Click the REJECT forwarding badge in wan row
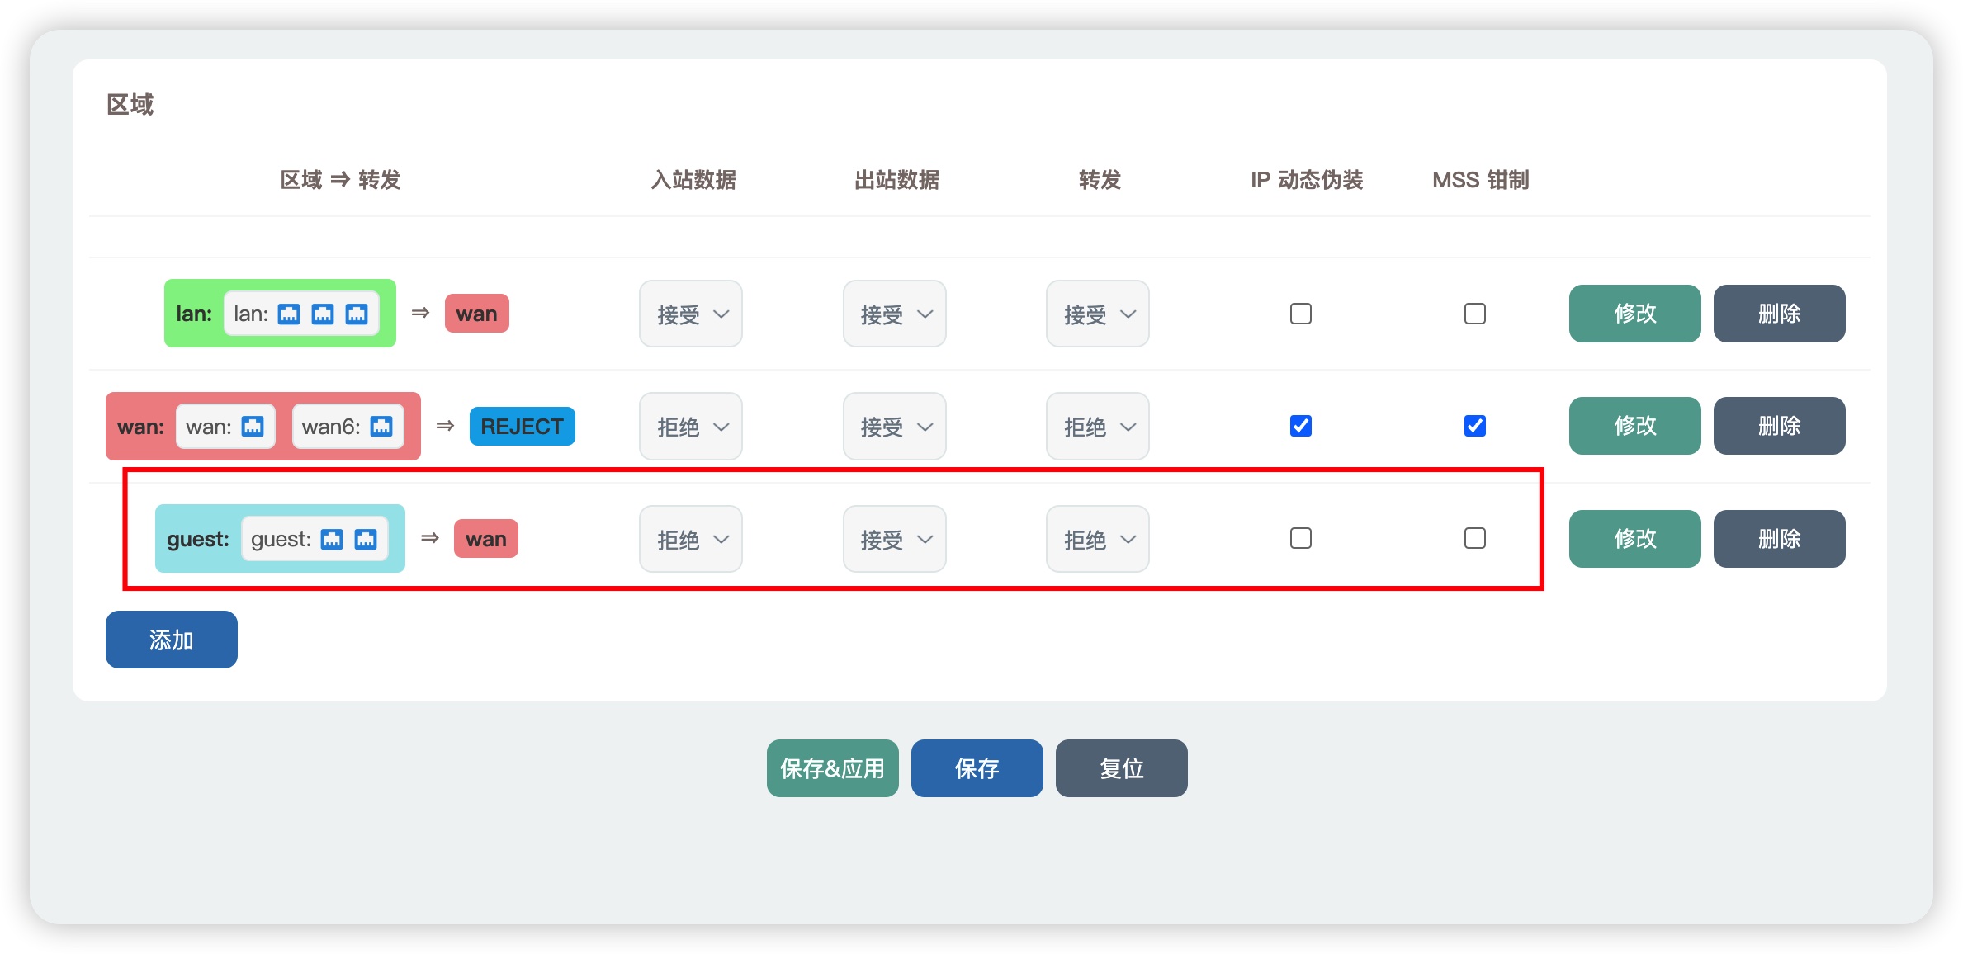The height and width of the screenshot is (954, 1963). click(x=522, y=426)
